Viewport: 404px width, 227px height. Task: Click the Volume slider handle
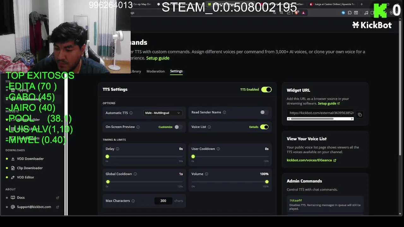coord(267,182)
